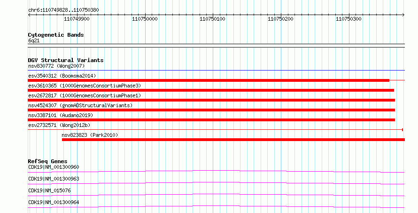This screenshot has height=213, width=418.
Task: Open variant esv3540312 (Boomsma2014) label
Action: [62, 76]
